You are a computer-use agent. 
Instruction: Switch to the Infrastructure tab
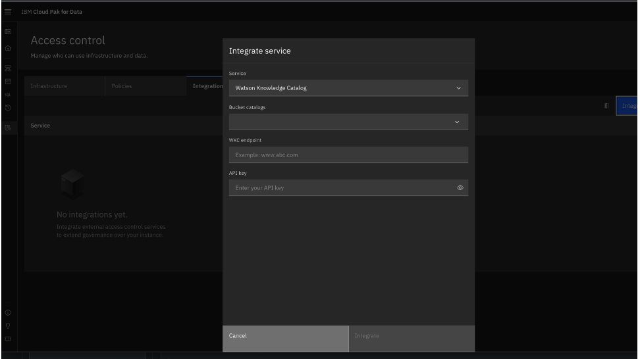[x=64, y=86]
